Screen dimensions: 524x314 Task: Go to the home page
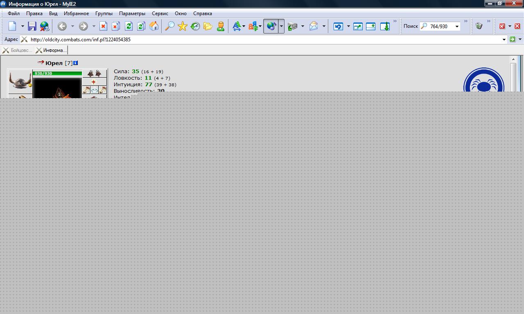coord(154,26)
